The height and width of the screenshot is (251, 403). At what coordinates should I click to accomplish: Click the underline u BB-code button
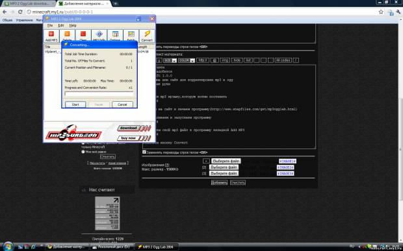(x=159, y=60)
